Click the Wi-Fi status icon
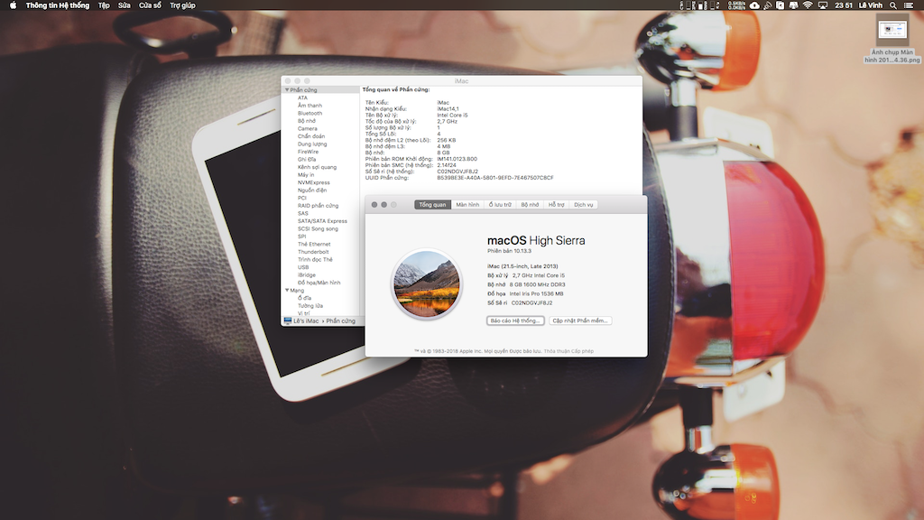The image size is (924, 520). click(x=807, y=5)
